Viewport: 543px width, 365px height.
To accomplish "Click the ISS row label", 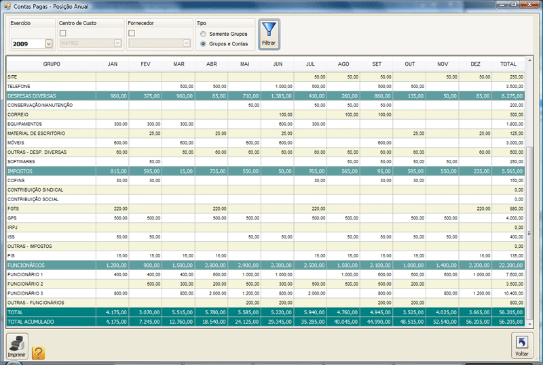I will pyautogui.click(x=11, y=237).
